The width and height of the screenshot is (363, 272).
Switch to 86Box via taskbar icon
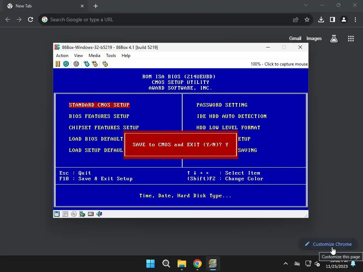click(213, 263)
